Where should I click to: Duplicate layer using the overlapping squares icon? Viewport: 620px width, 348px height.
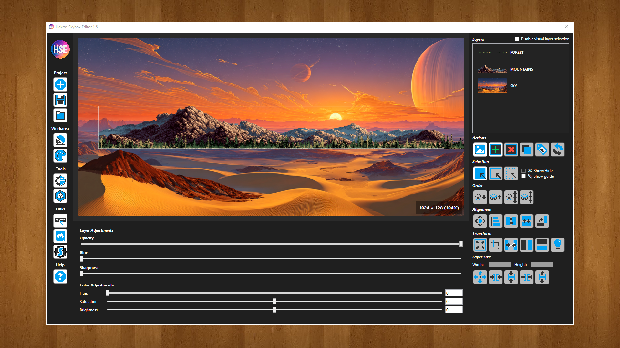coord(526,150)
